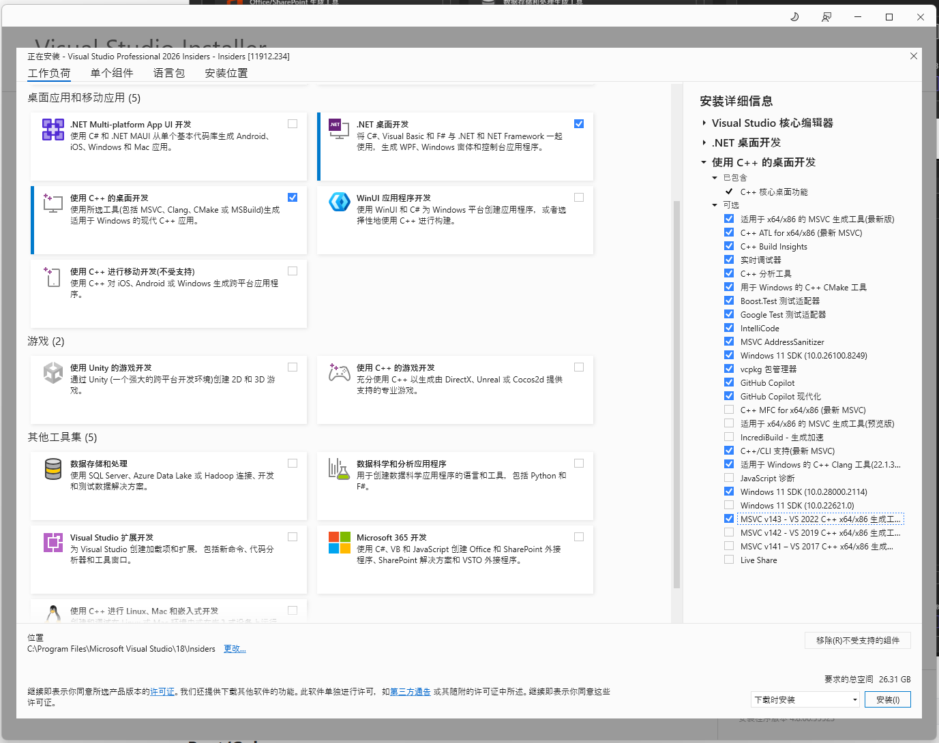This screenshot has width=939, height=743.
Task: Collapse the 已包含 section
Action: (x=715, y=178)
